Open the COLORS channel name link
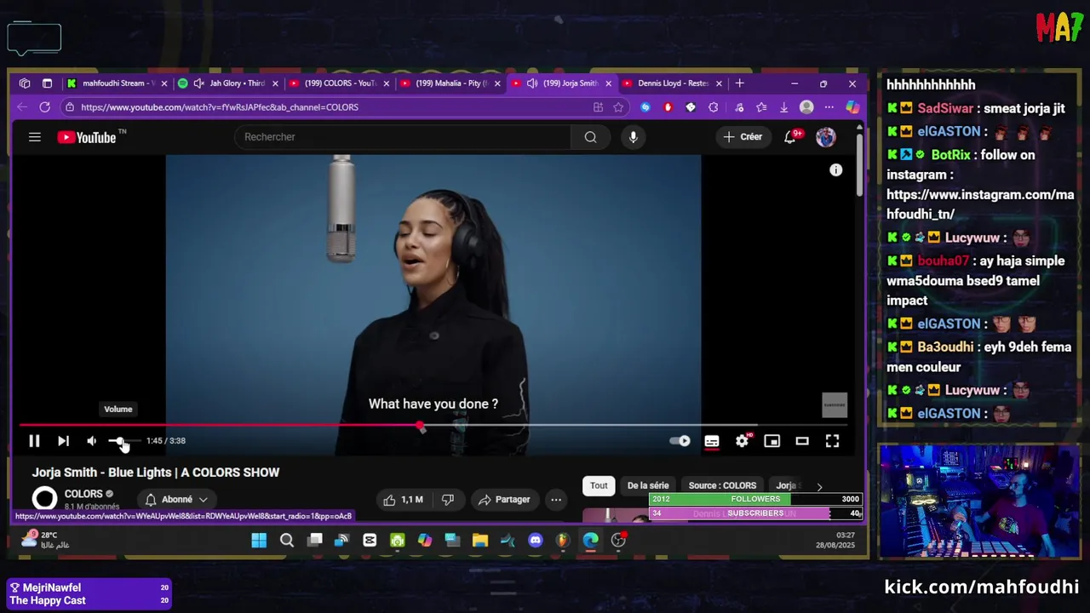The width and height of the screenshot is (1090, 613). [x=83, y=494]
